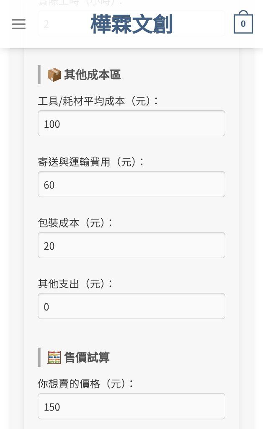Click gray accent bar beside 售價試算
Viewport: 263px width, 429px height.
39,357
